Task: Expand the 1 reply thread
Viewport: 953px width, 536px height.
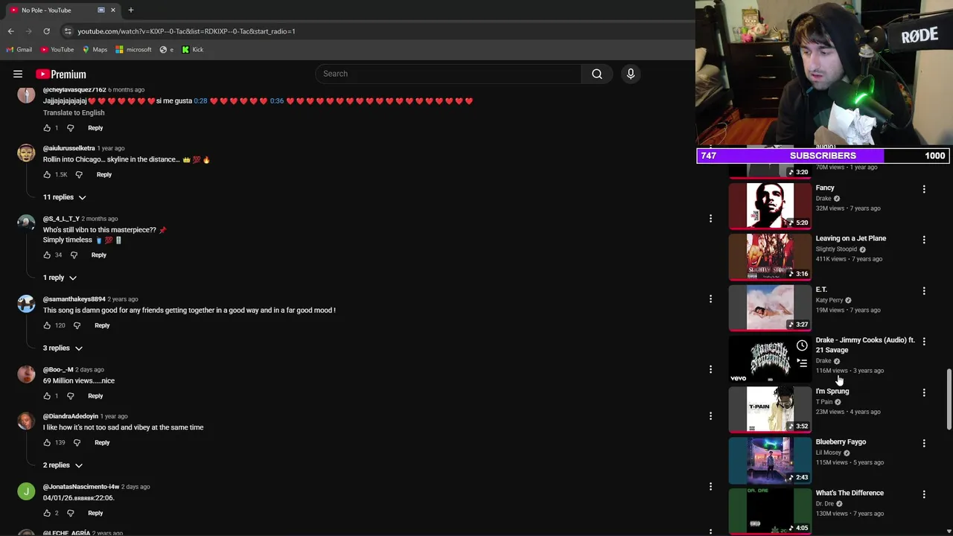Action: coord(60,278)
